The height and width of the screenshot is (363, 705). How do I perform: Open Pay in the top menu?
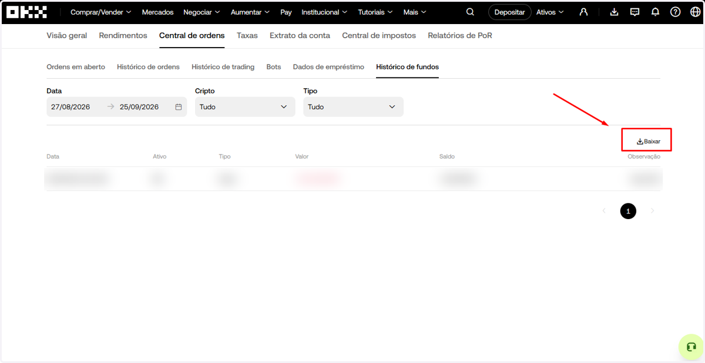(286, 12)
